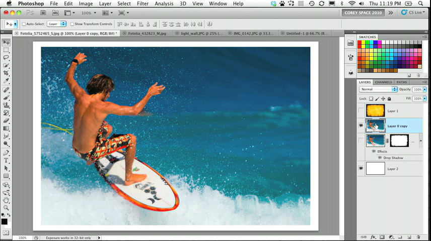Open the Auto-Select Layer dropdown

pyautogui.click(x=56, y=24)
